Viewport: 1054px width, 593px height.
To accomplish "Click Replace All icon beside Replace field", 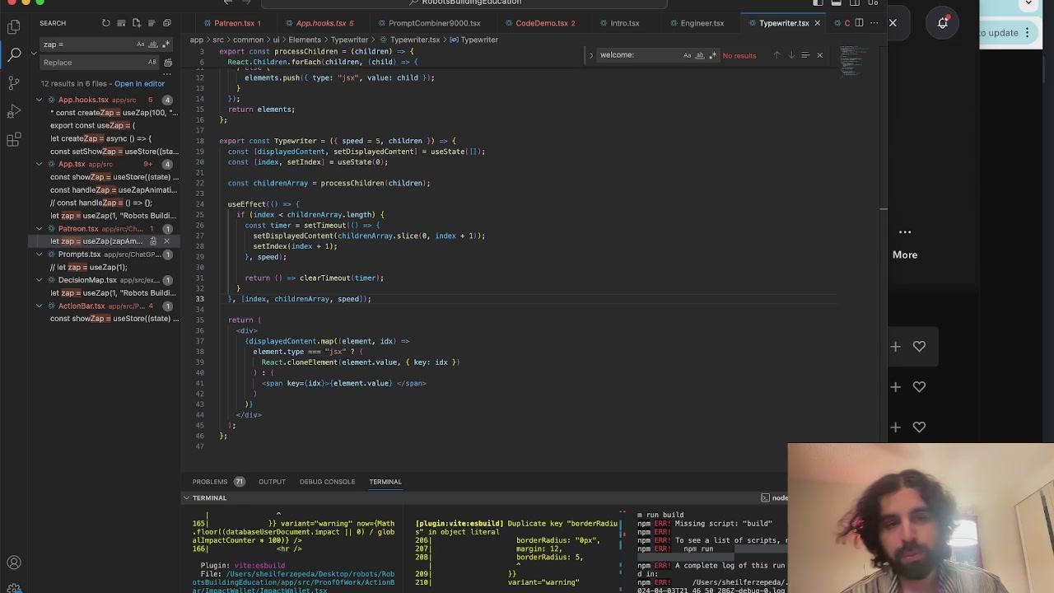I will pos(168,63).
